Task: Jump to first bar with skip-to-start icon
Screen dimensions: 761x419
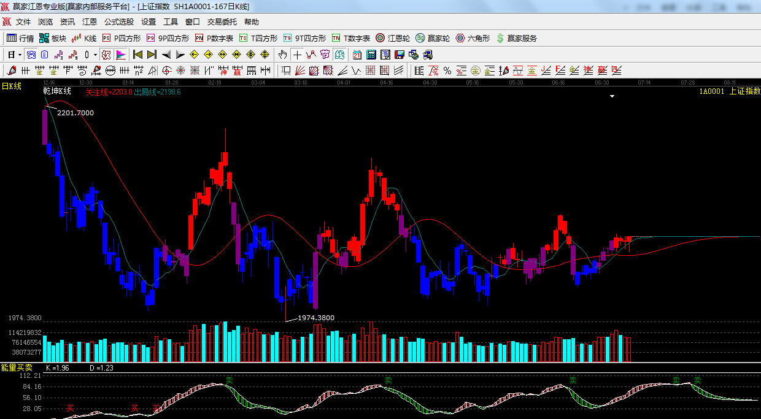Action: [137, 55]
